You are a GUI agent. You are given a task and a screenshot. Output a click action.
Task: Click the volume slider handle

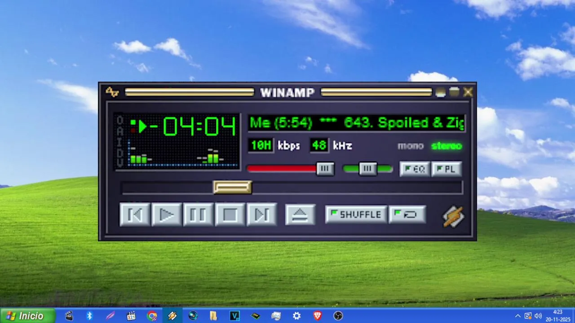click(x=325, y=169)
